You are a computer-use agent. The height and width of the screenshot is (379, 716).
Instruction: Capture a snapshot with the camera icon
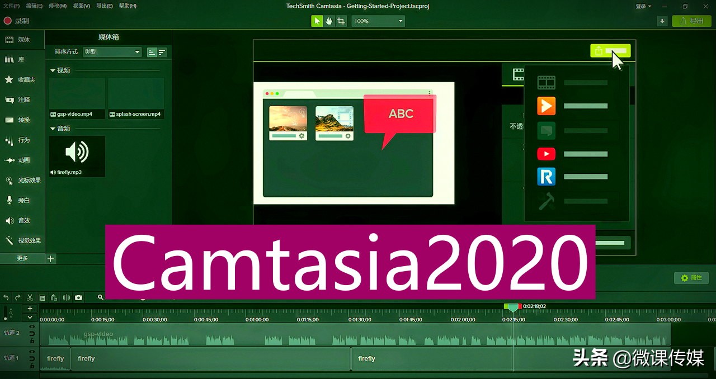(x=79, y=298)
